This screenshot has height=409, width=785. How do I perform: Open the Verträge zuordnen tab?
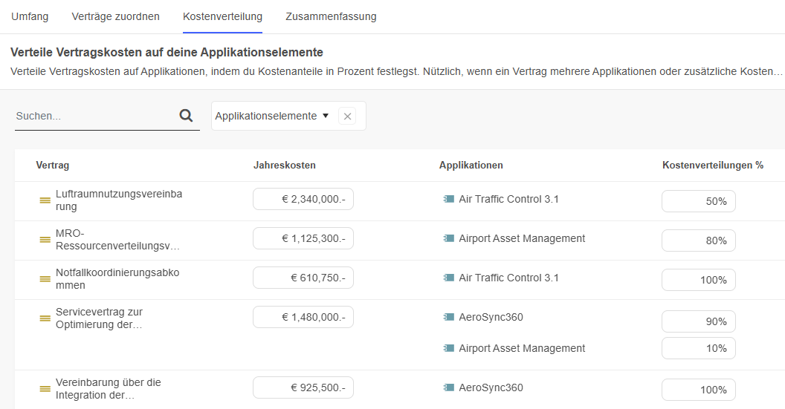115,16
